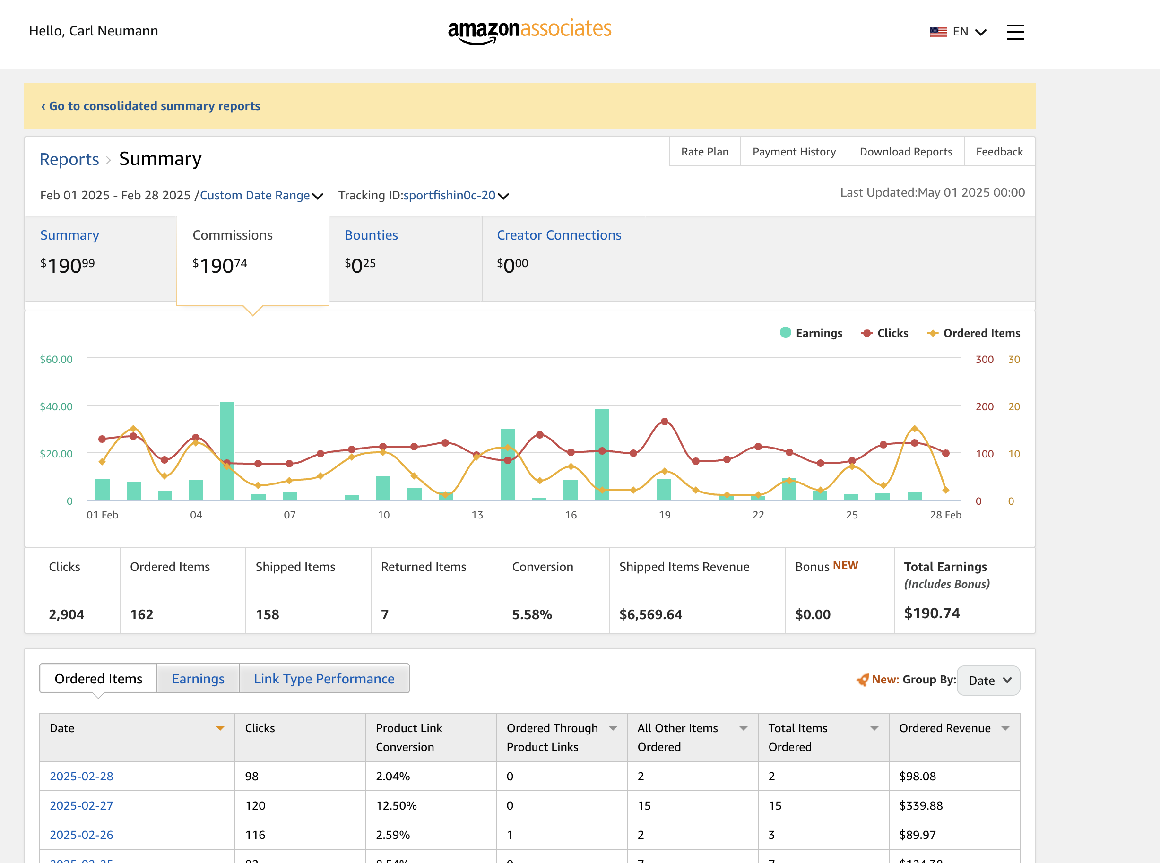
Task: Expand Ordered Revenue column arrow
Action: [x=1005, y=728]
